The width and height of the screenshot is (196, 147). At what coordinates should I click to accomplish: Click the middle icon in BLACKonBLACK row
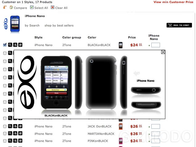pos(15,45)
